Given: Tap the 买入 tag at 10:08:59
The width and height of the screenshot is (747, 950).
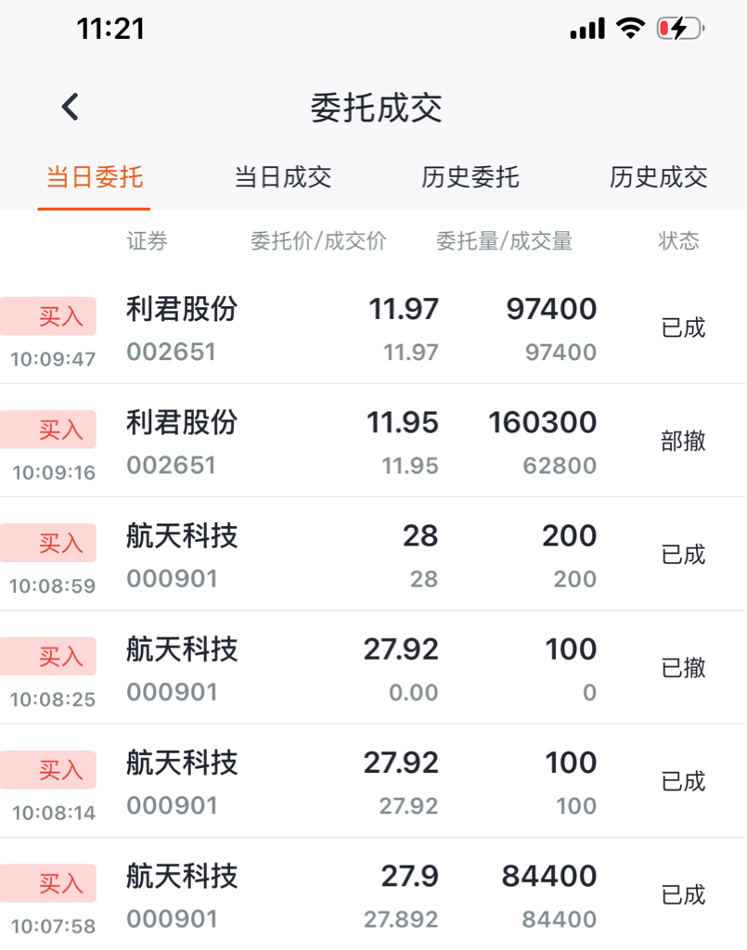Looking at the screenshot, I should tap(60, 543).
